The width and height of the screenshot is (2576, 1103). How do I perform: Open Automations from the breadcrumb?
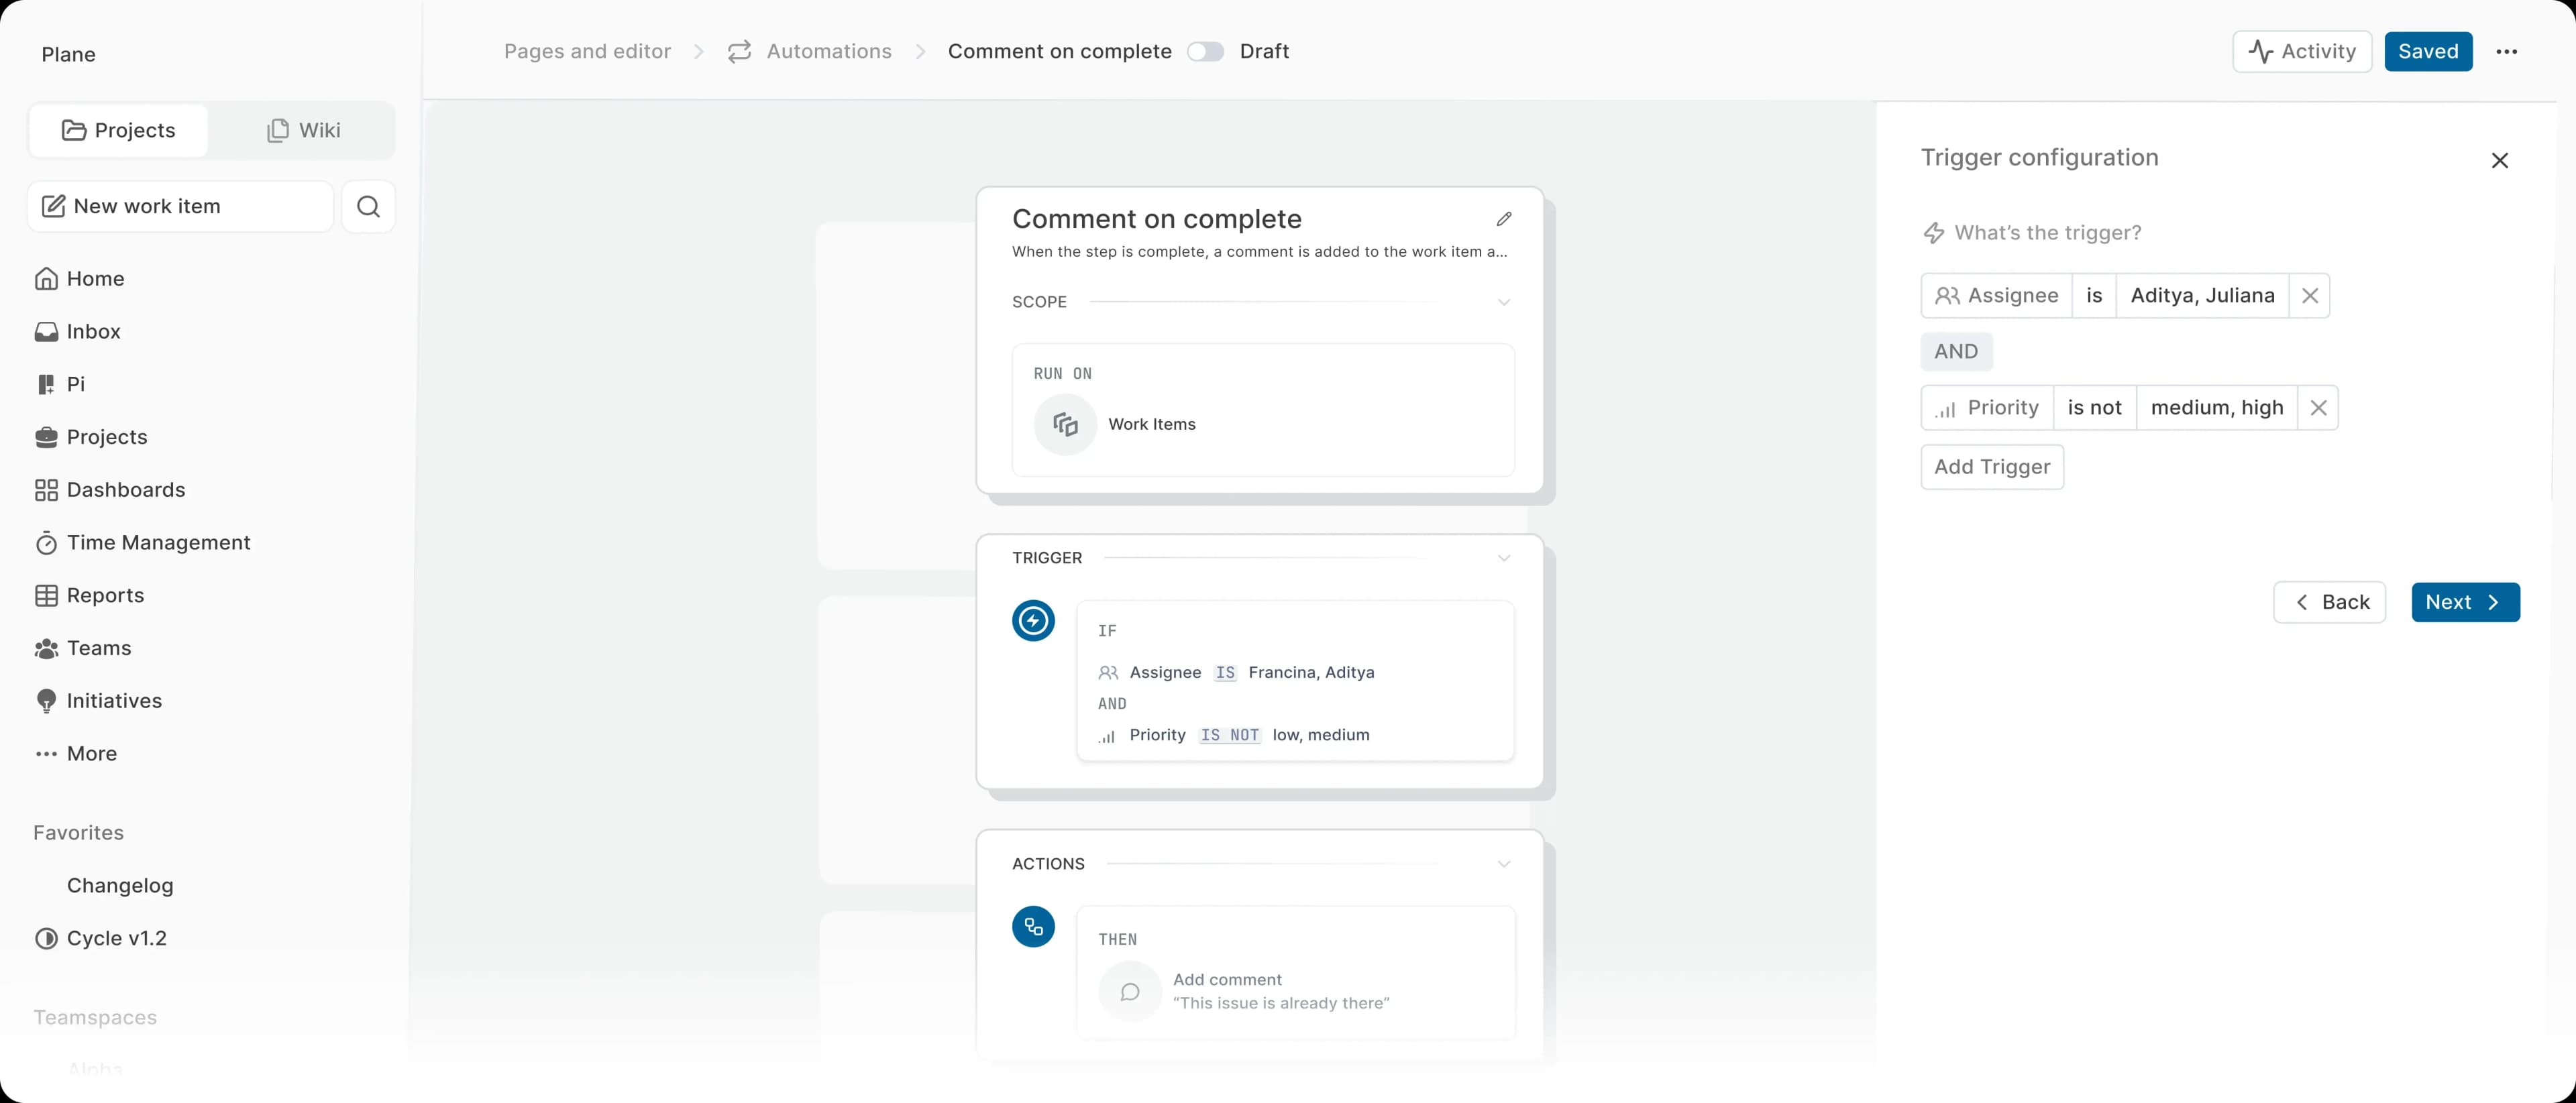828,51
